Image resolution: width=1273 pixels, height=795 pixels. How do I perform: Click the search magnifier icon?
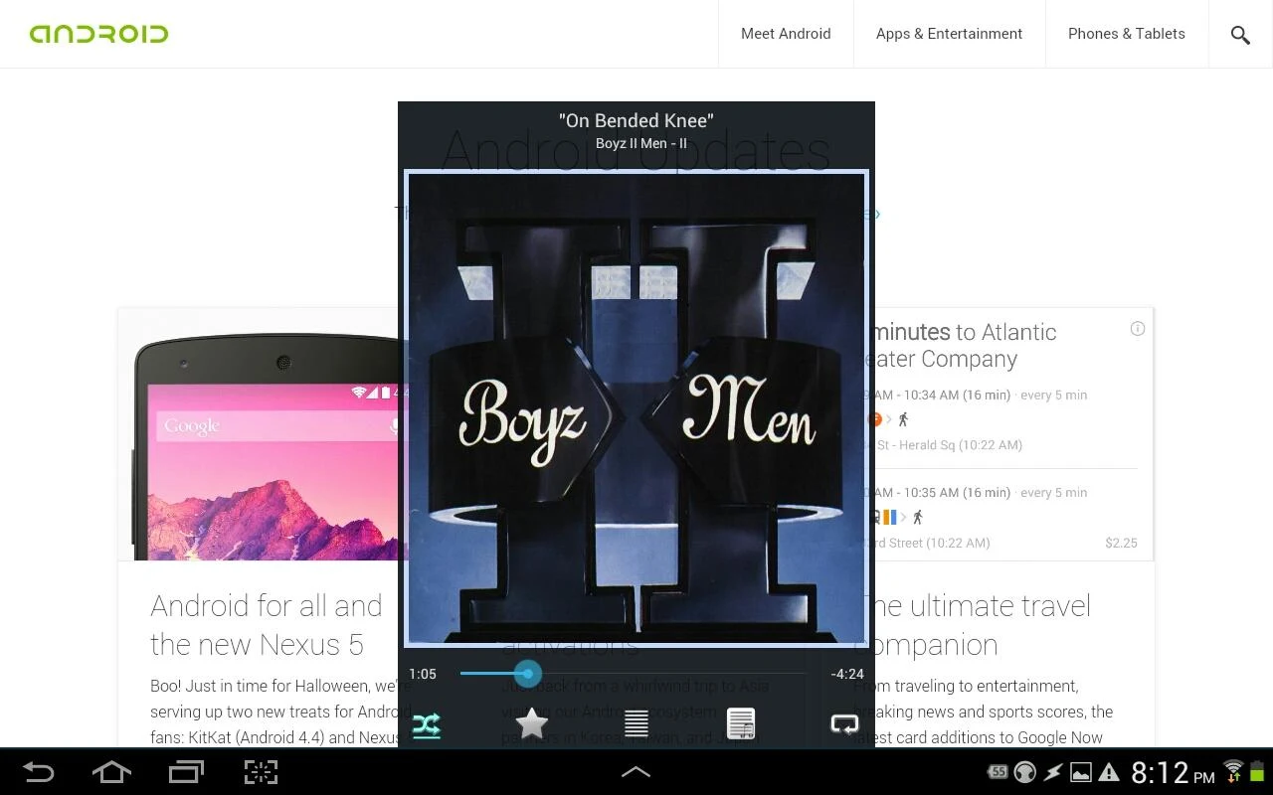1240,35
